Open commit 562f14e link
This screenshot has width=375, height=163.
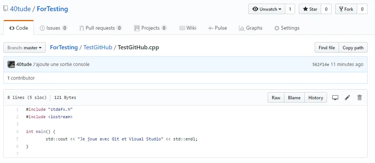click(x=321, y=64)
